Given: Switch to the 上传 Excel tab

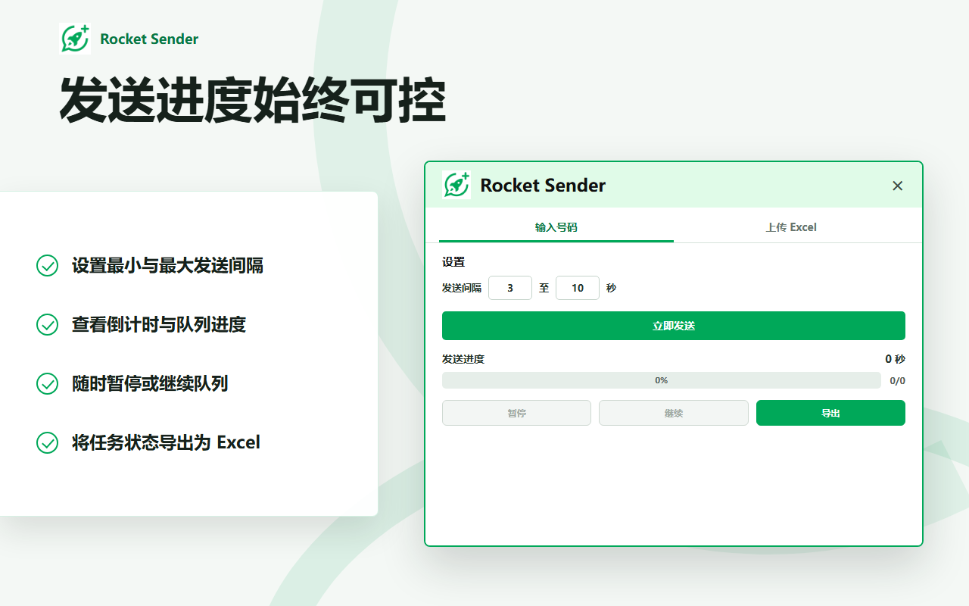Looking at the screenshot, I should (791, 226).
